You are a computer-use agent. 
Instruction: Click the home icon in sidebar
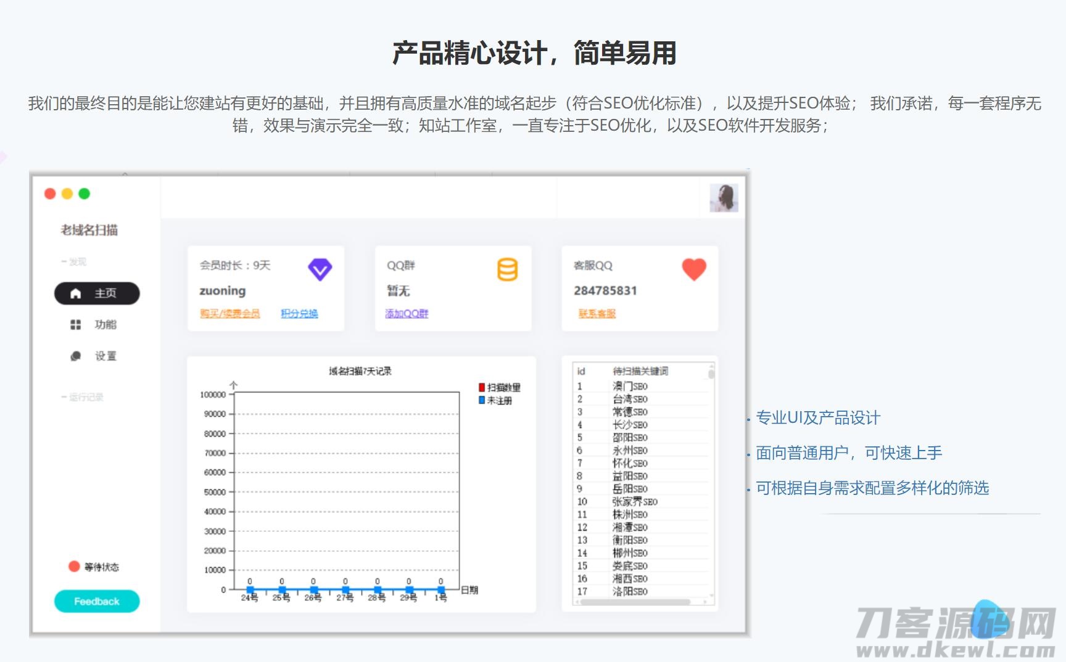click(75, 293)
